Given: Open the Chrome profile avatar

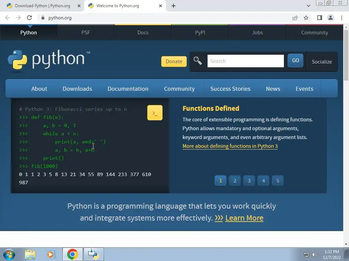Looking at the screenshot, I should pyautogui.click(x=331, y=18).
